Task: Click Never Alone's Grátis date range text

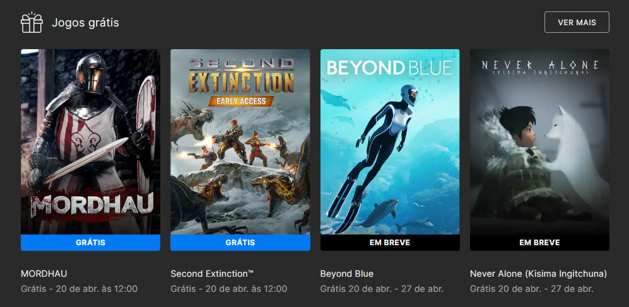Action: (x=531, y=289)
